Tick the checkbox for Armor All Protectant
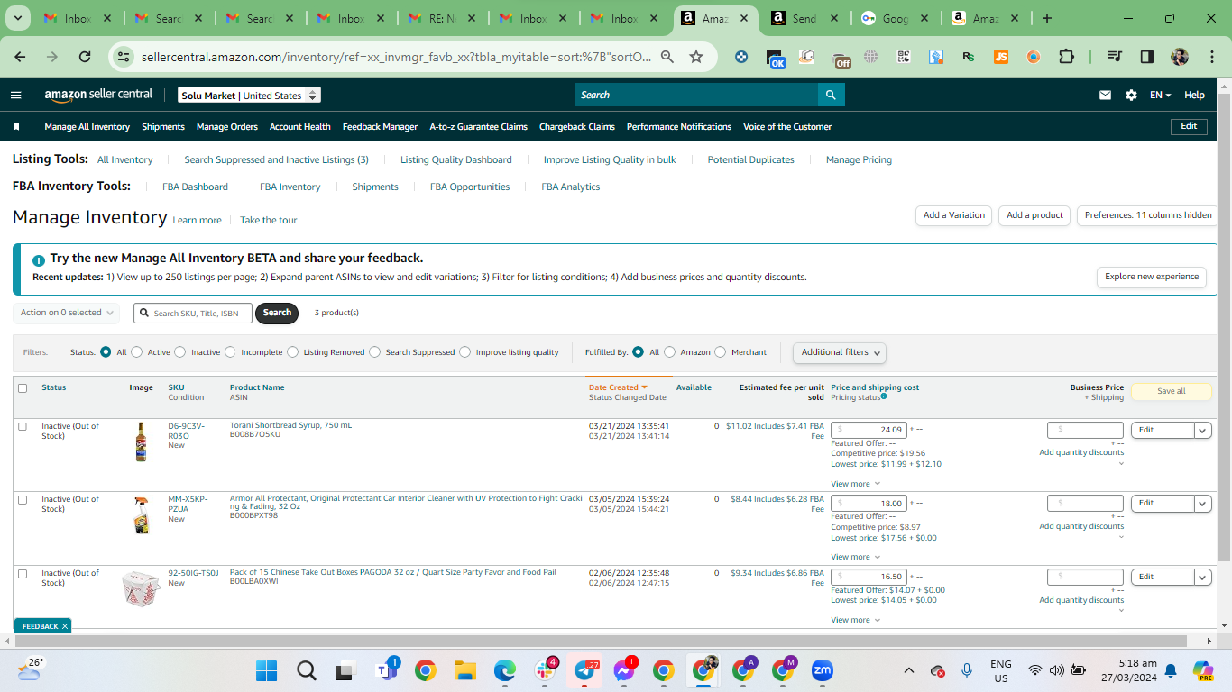Viewport: 1232px width, 692px height. click(23, 500)
